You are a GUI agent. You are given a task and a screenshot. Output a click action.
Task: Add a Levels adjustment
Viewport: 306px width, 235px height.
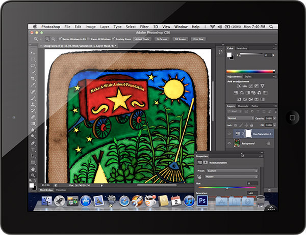pyautogui.click(x=245, y=86)
